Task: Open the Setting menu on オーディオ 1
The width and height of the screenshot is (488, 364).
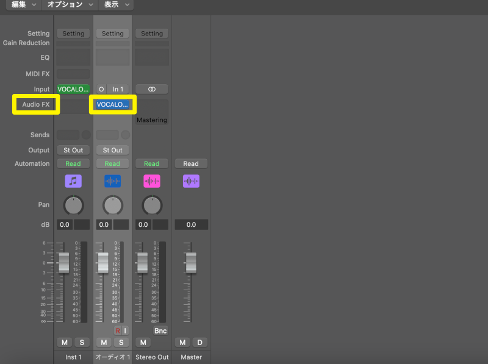Action: pos(112,34)
